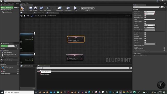Click execution input pin of lower SET node
The height and width of the screenshot is (94, 167).
68,56
